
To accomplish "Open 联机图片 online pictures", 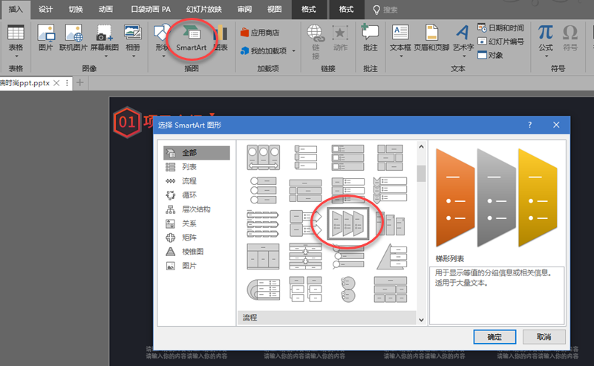I will [x=74, y=38].
